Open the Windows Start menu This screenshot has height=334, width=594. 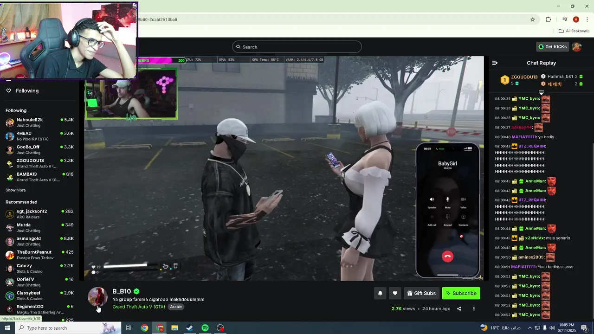[7, 328]
